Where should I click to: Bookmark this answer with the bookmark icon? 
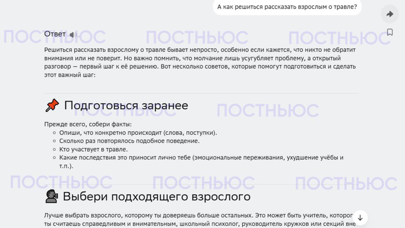[x=390, y=32]
